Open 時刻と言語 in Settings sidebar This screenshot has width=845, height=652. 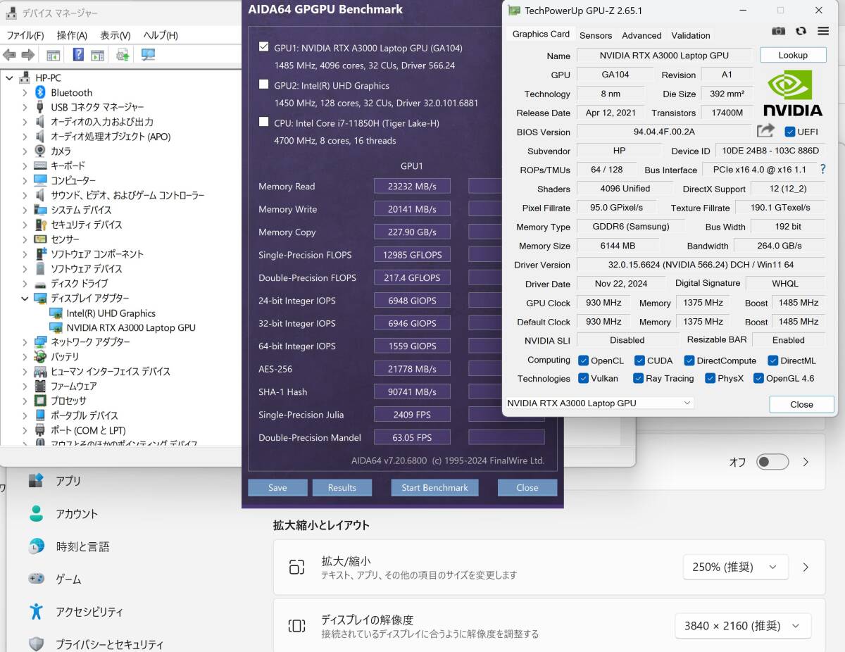(82, 546)
